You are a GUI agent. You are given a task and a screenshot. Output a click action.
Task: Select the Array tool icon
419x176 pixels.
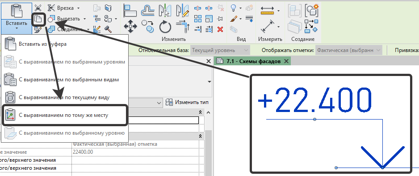[198, 19]
